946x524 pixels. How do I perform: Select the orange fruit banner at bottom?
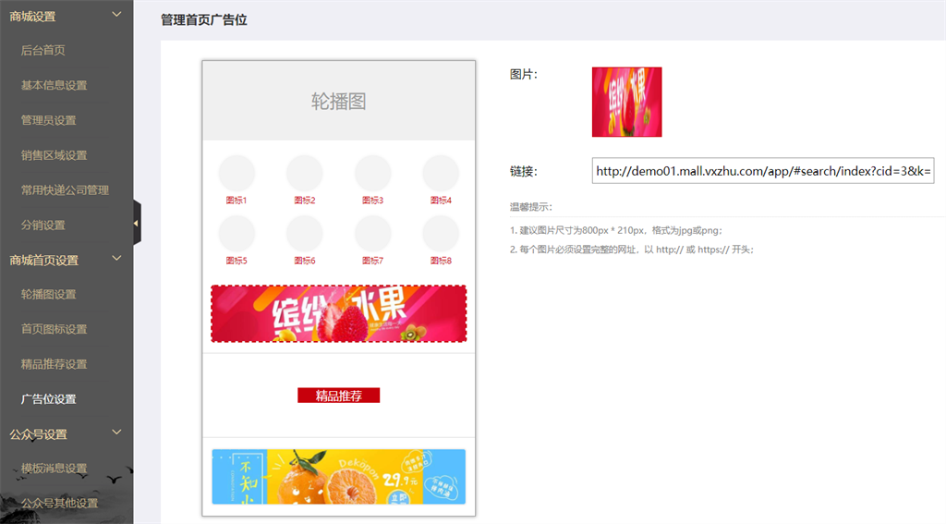(338, 477)
